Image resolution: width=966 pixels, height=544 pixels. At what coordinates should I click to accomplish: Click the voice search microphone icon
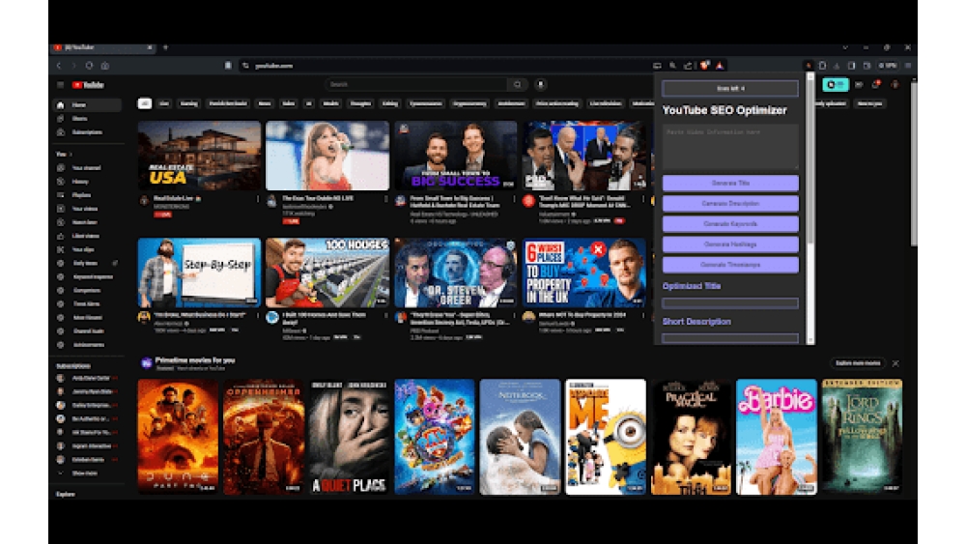pos(540,84)
